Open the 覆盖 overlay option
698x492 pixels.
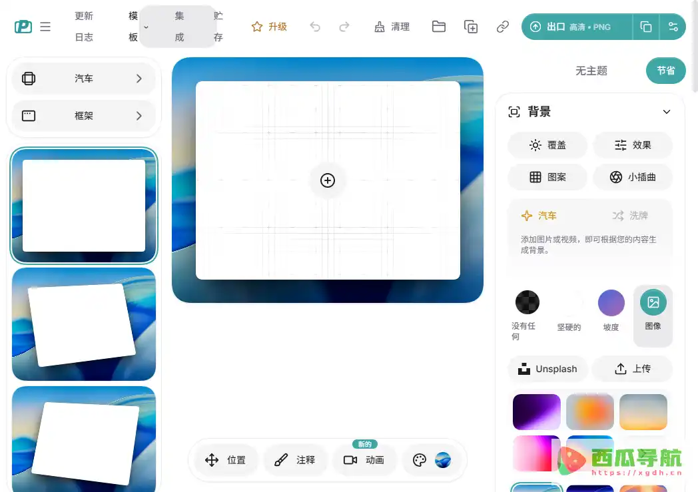[x=547, y=145]
